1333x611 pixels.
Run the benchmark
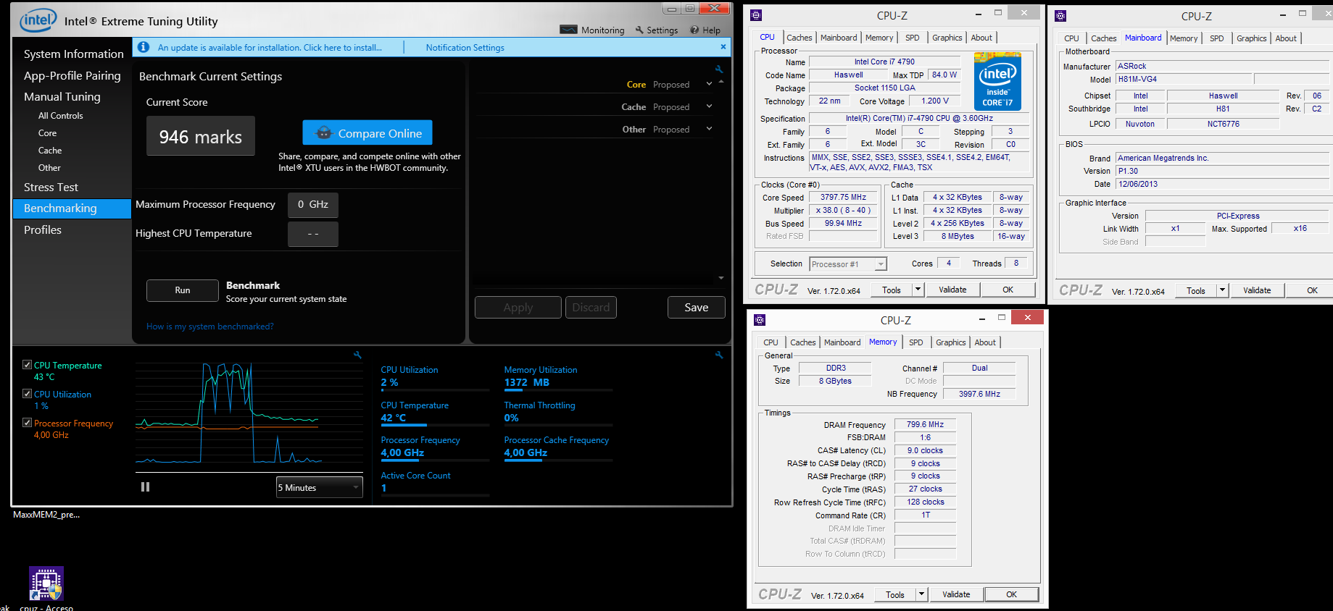point(183,290)
